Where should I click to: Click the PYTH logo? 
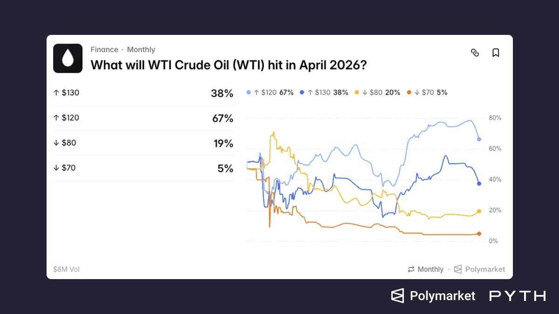click(517, 296)
